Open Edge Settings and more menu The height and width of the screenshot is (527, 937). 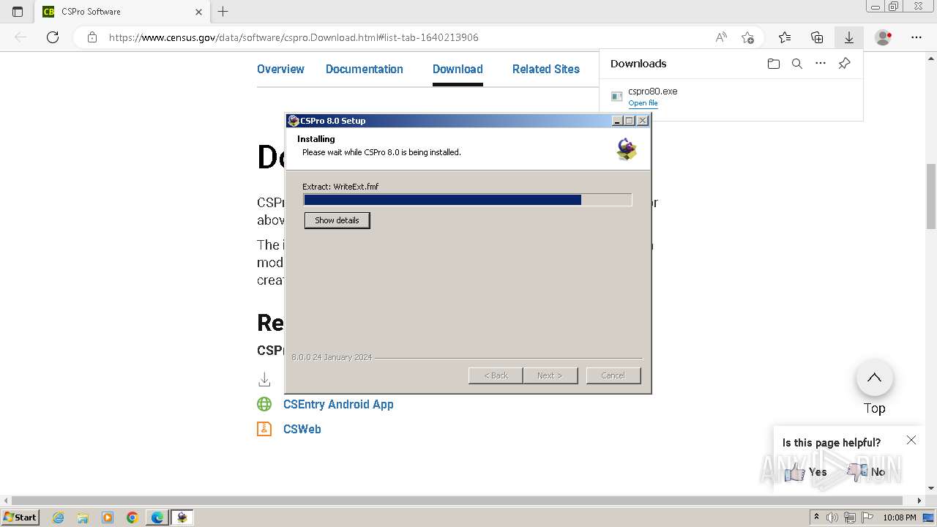917,37
